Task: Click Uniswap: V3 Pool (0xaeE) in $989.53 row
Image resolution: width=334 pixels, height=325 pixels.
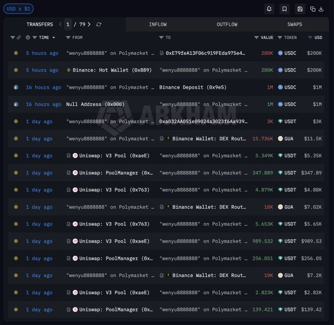Action: pos(114,241)
